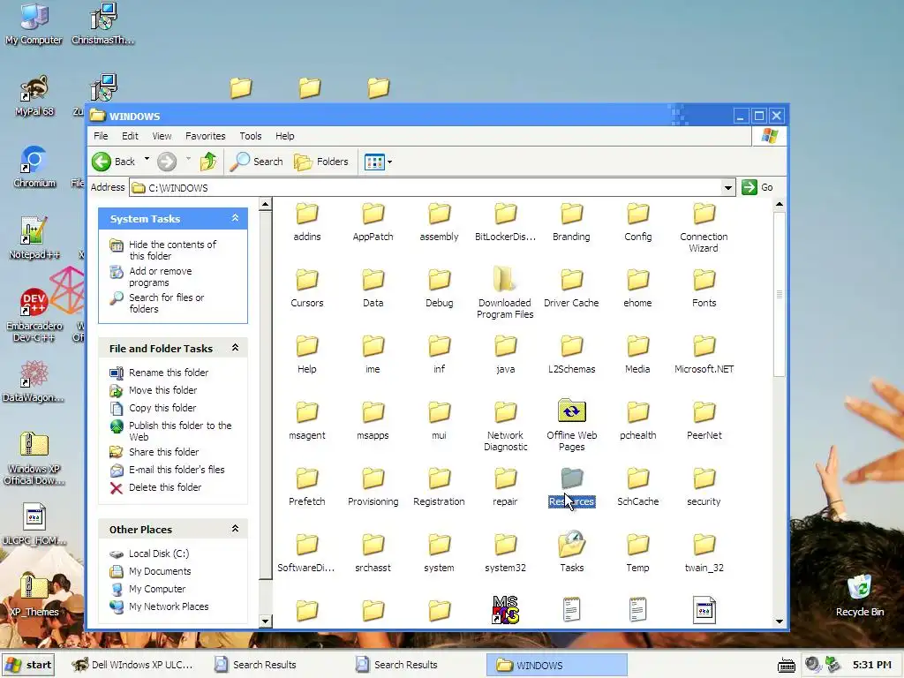Select the AppPatch folder

coord(373,222)
